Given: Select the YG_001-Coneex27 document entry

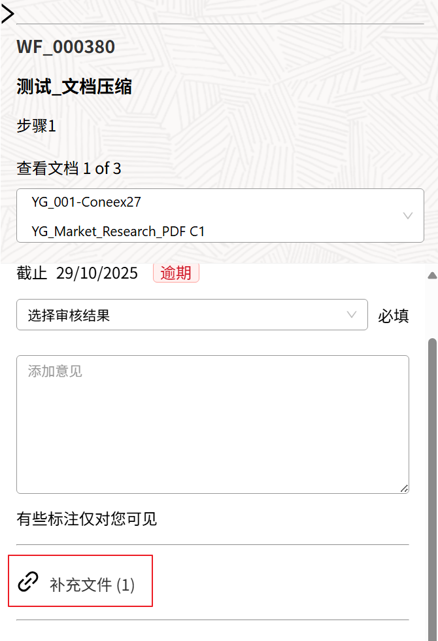Looking at the screenshot, I should 86,202.
